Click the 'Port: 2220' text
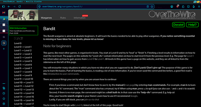 [14, 33]
